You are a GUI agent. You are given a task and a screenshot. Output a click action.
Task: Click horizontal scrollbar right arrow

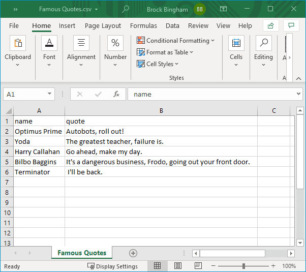tap(291, 254)
